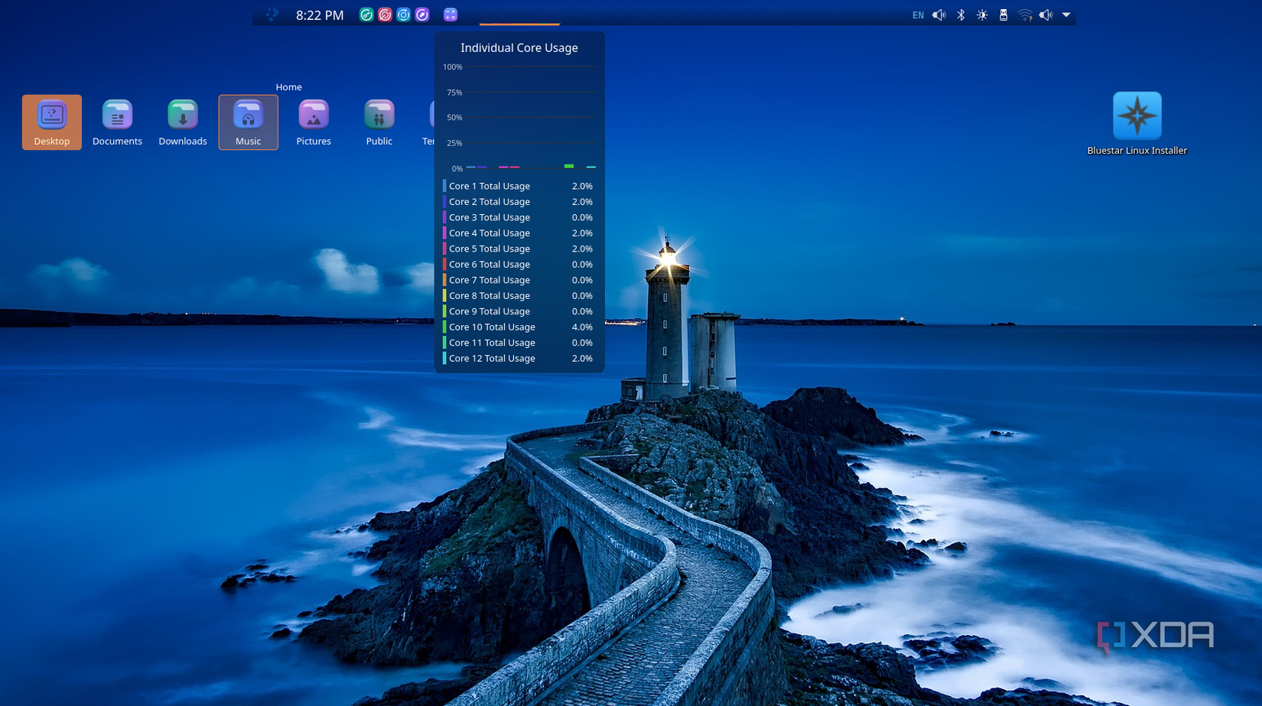Mute the left speaker volume icon

point(939,15)
